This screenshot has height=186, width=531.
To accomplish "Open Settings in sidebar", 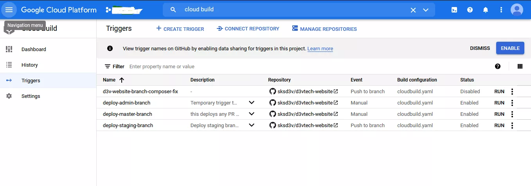I will click(x=31, y=96).
